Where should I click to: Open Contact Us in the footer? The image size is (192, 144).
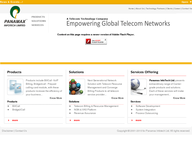pyautogui.click(x=21, y=131)
